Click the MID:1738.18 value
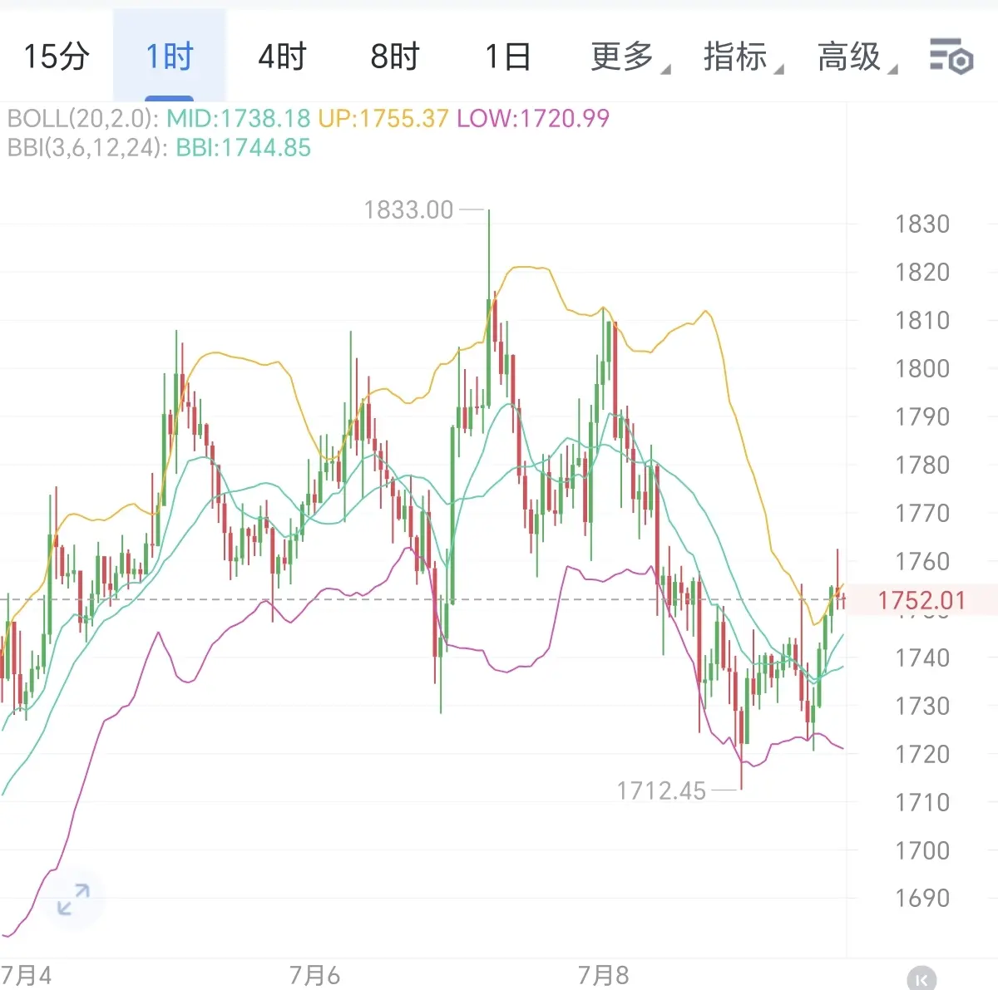This screenshot has height=990, width=998. tap(239, 118)
